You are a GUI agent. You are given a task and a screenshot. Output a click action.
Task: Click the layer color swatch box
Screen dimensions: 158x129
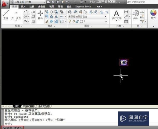click(x=81, y=21)
